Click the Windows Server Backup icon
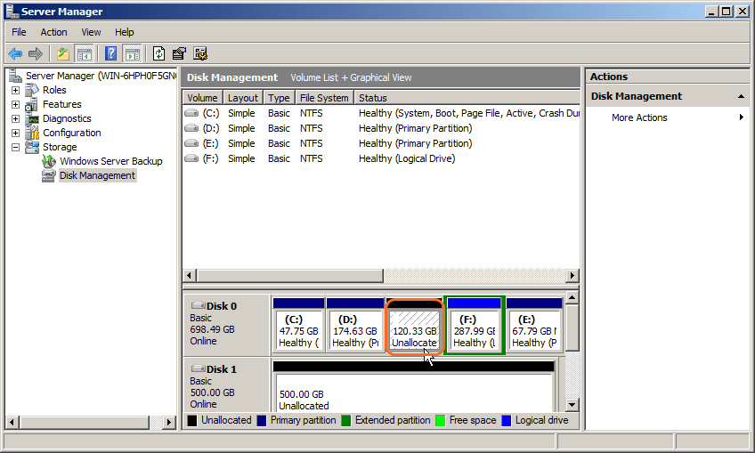 [49, 161]
